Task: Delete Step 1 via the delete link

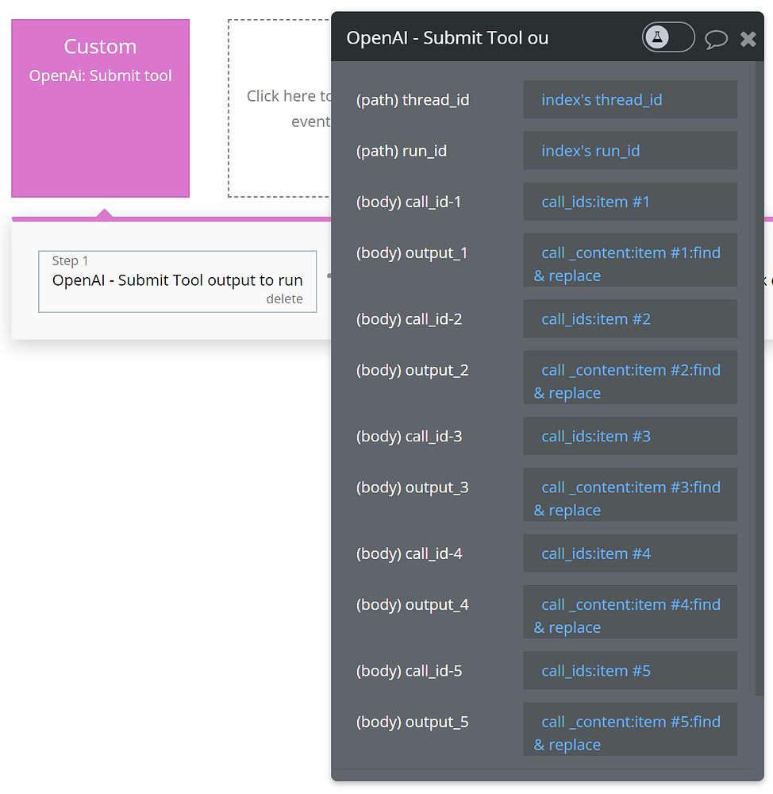Action: pos(284,299)
